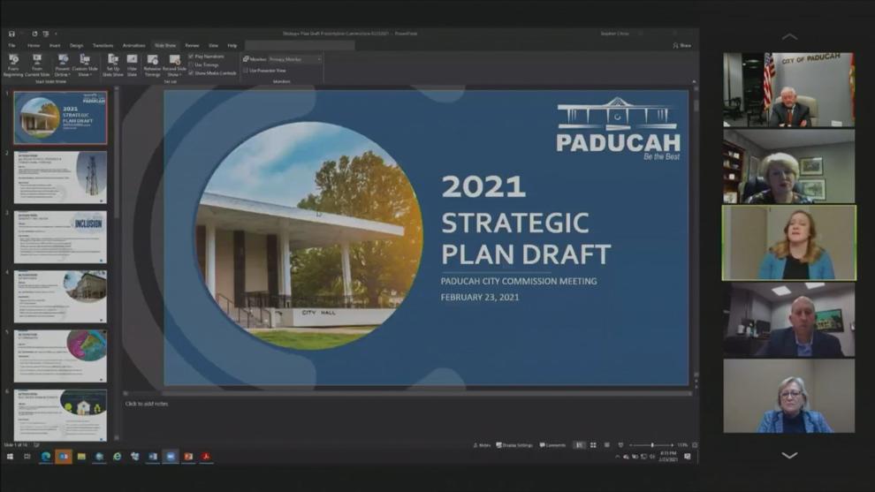Click 'STRATEGIC PLAN DRAFT' text on slide
This screenshot has width=875, height=492.
click(x=526, y=238)
